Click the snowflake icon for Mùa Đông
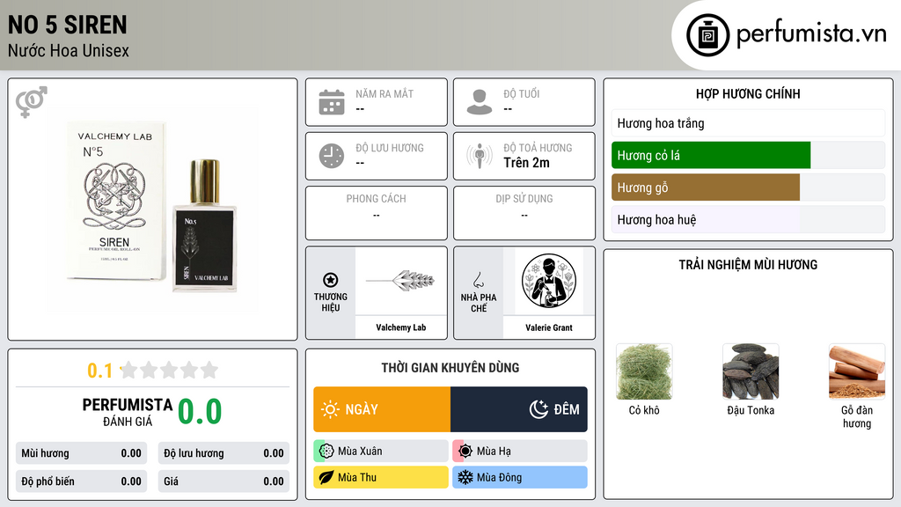 click(x=465, y=477)
